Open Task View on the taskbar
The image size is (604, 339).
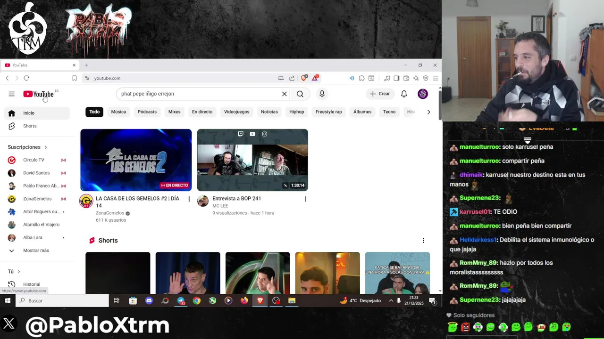(117, 300)
